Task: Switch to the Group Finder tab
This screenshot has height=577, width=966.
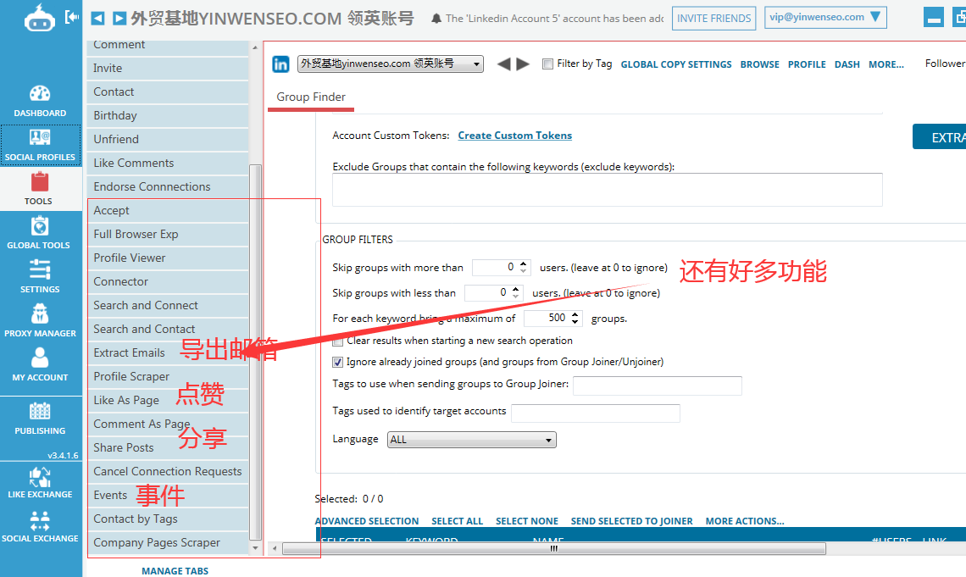Action: tap(310, 97)
